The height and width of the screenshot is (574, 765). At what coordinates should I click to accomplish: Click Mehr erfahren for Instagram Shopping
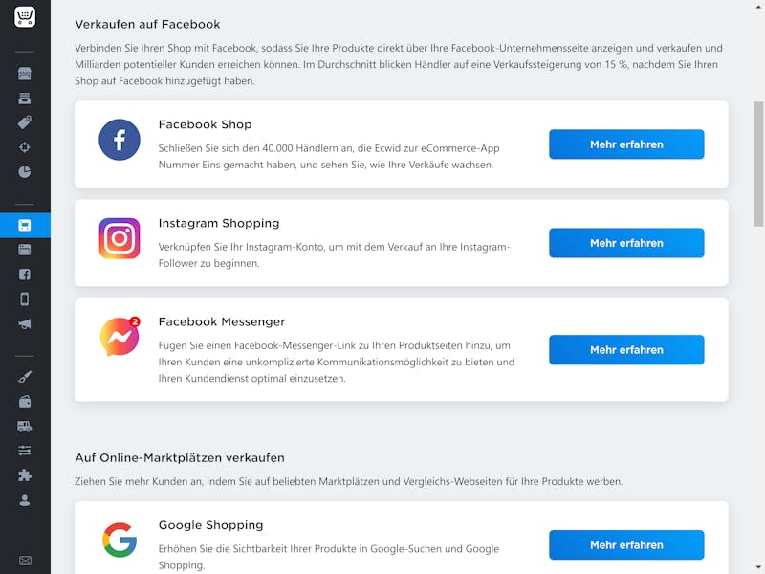[626, 243]
